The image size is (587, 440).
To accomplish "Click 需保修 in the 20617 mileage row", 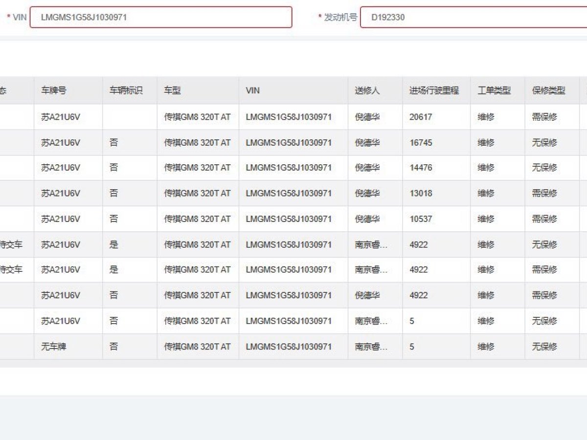I will click(544, 117).
